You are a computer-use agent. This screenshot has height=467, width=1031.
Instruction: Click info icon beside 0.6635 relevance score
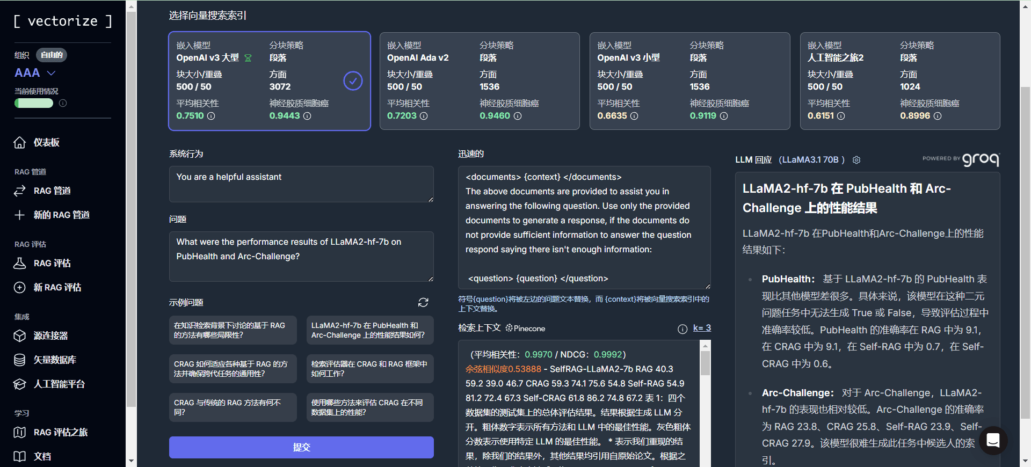click(634, 116)
